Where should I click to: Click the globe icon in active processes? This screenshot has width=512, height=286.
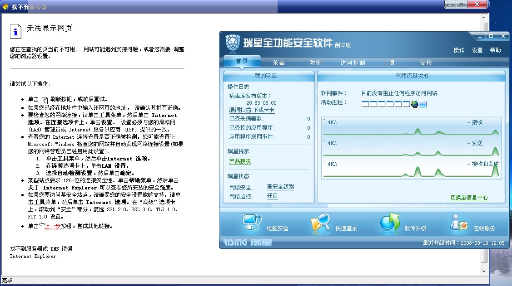coord(415,104)
